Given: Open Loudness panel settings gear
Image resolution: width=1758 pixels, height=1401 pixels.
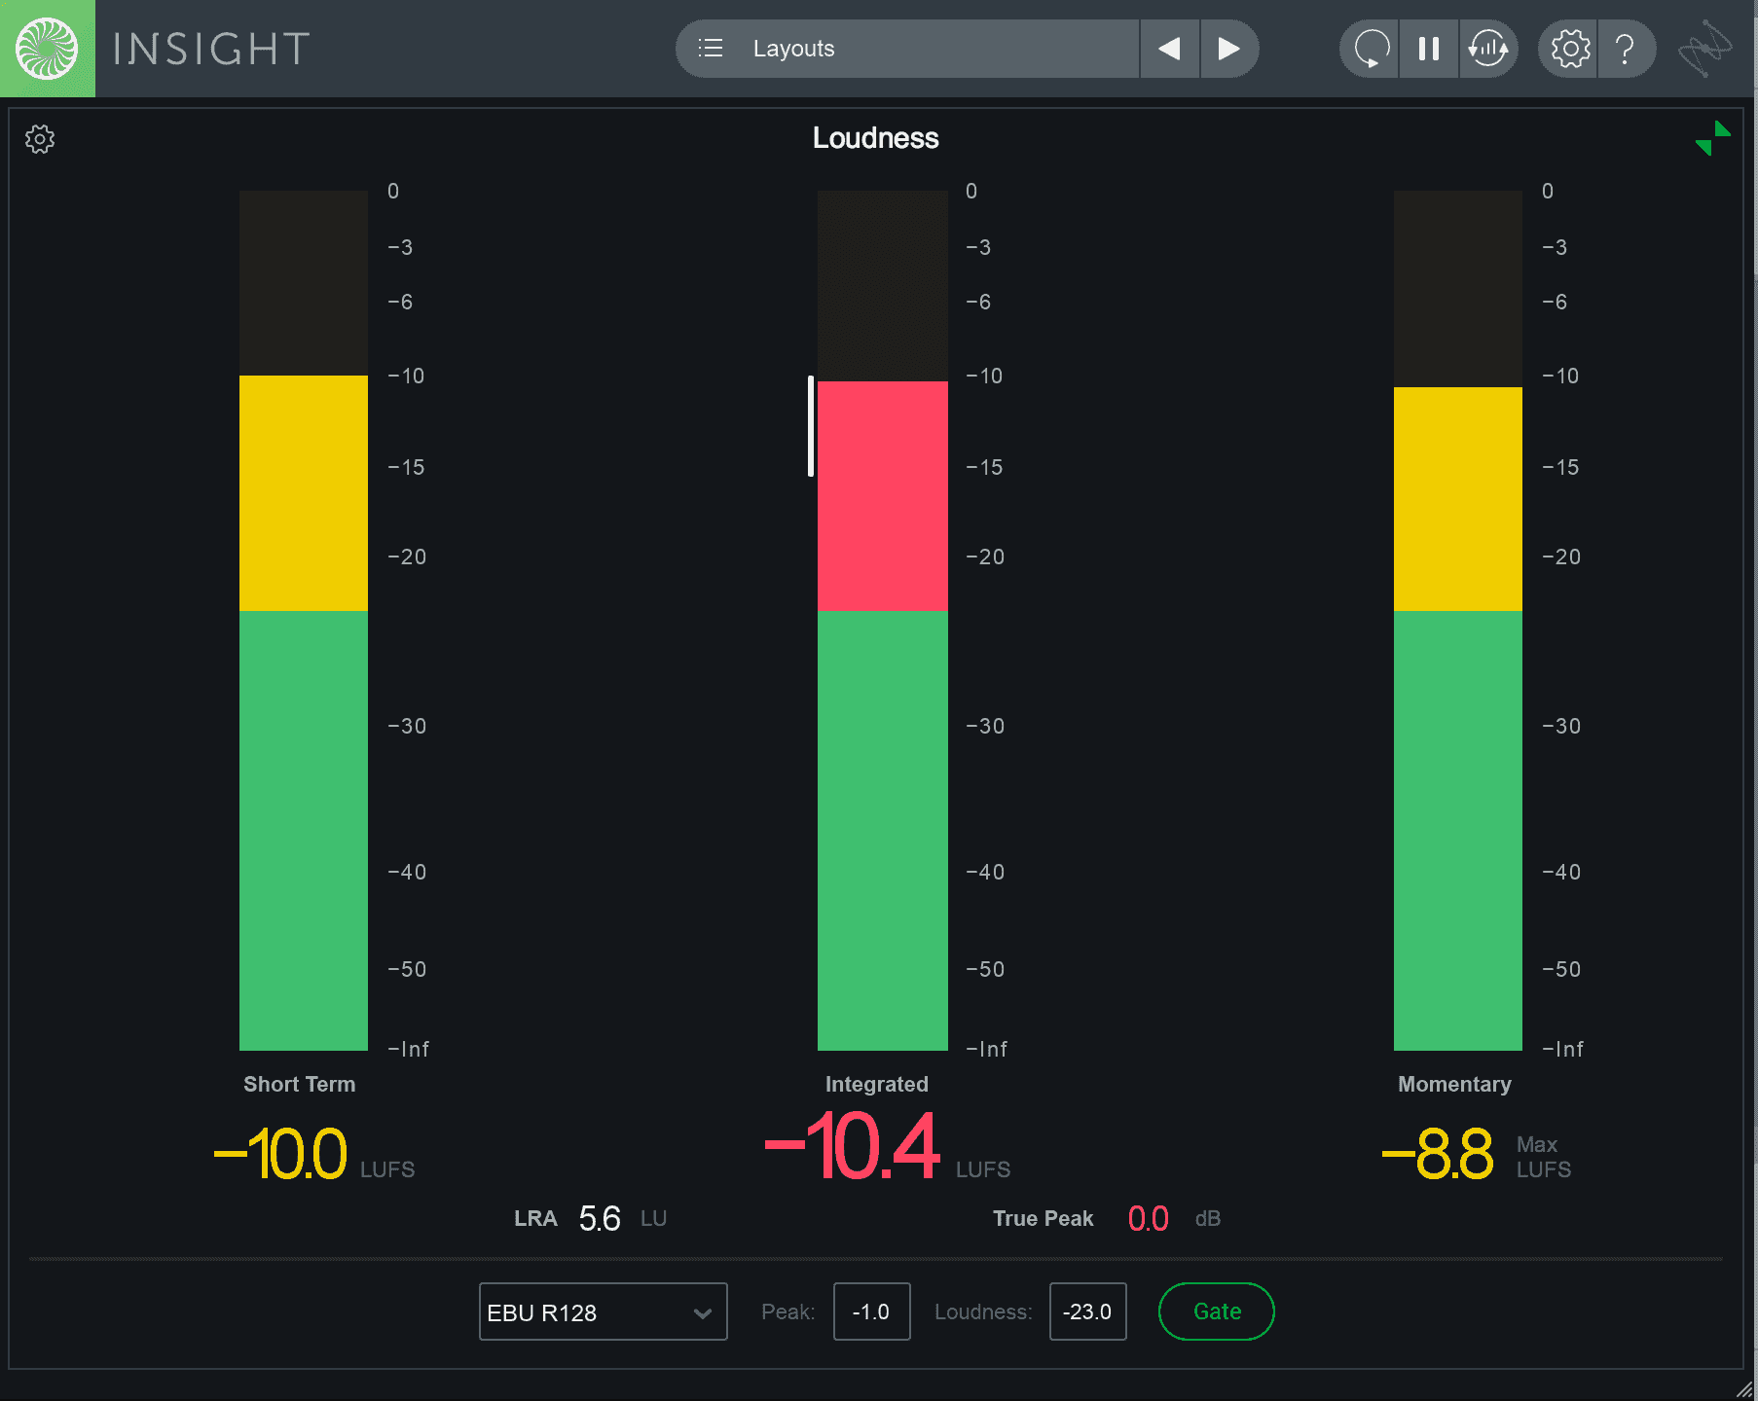Looking at the screenshot, I should point(40,139).
